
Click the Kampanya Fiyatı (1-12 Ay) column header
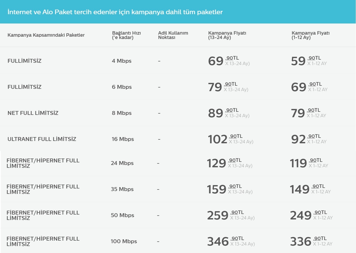pos(311,35)
